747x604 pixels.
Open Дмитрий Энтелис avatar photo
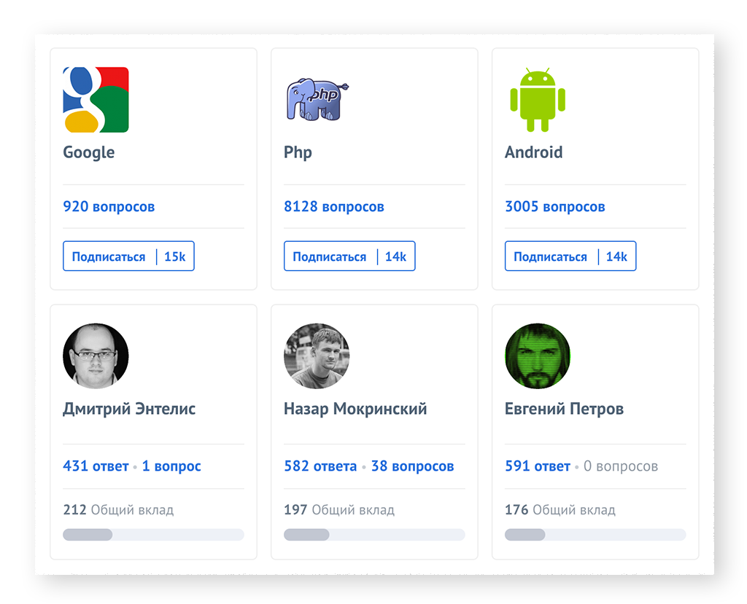(x=96, y=356)
